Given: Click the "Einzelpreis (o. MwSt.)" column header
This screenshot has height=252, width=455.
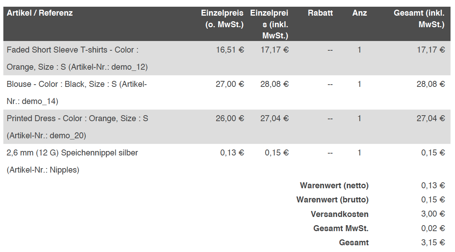Looking at the screenshot, I should (x=222, y=19).
